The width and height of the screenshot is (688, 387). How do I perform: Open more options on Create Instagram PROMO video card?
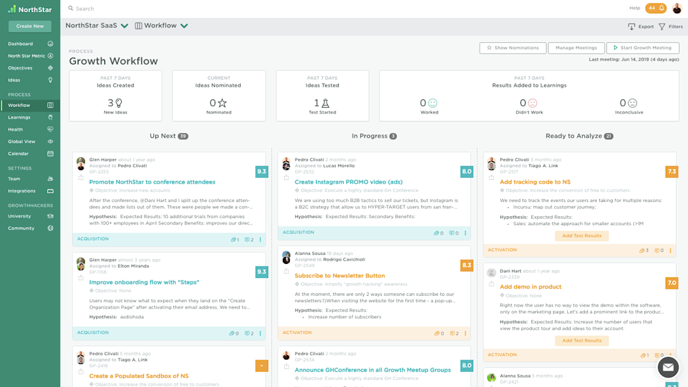[466, 233]
